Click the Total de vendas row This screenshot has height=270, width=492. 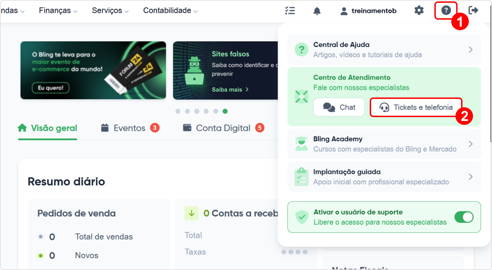point(85,237)
